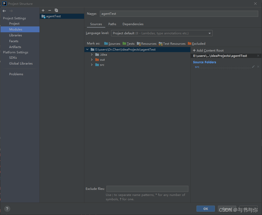Collapse the agentTest content root node
Image resolution: width=262 pixels, height=215 pixels.
click(x=87, y=50)
